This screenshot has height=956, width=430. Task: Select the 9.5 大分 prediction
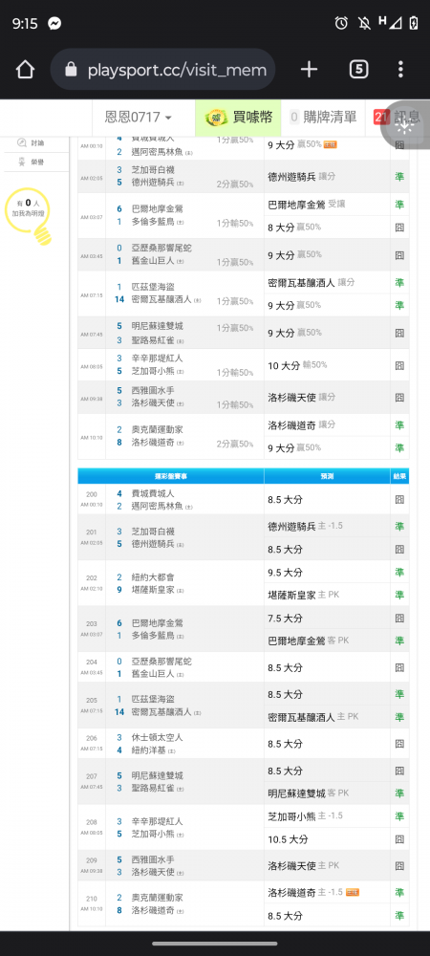[285, 573]
